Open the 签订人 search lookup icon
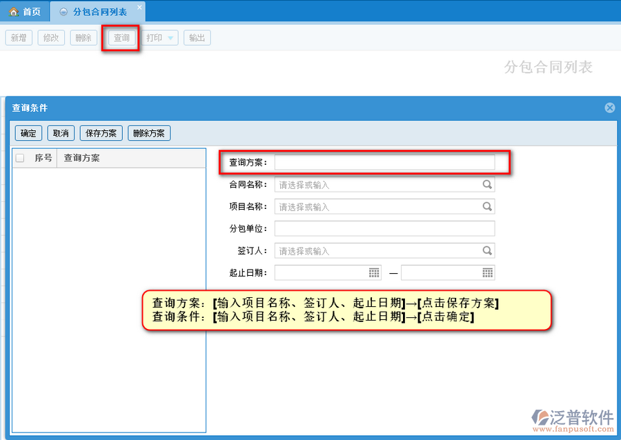 pyautogui.click(x=487, y=251)
